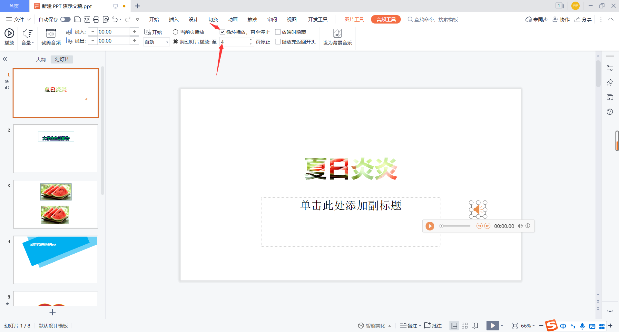
Task: Click the audio player progress slider
Action: [455, 226]
